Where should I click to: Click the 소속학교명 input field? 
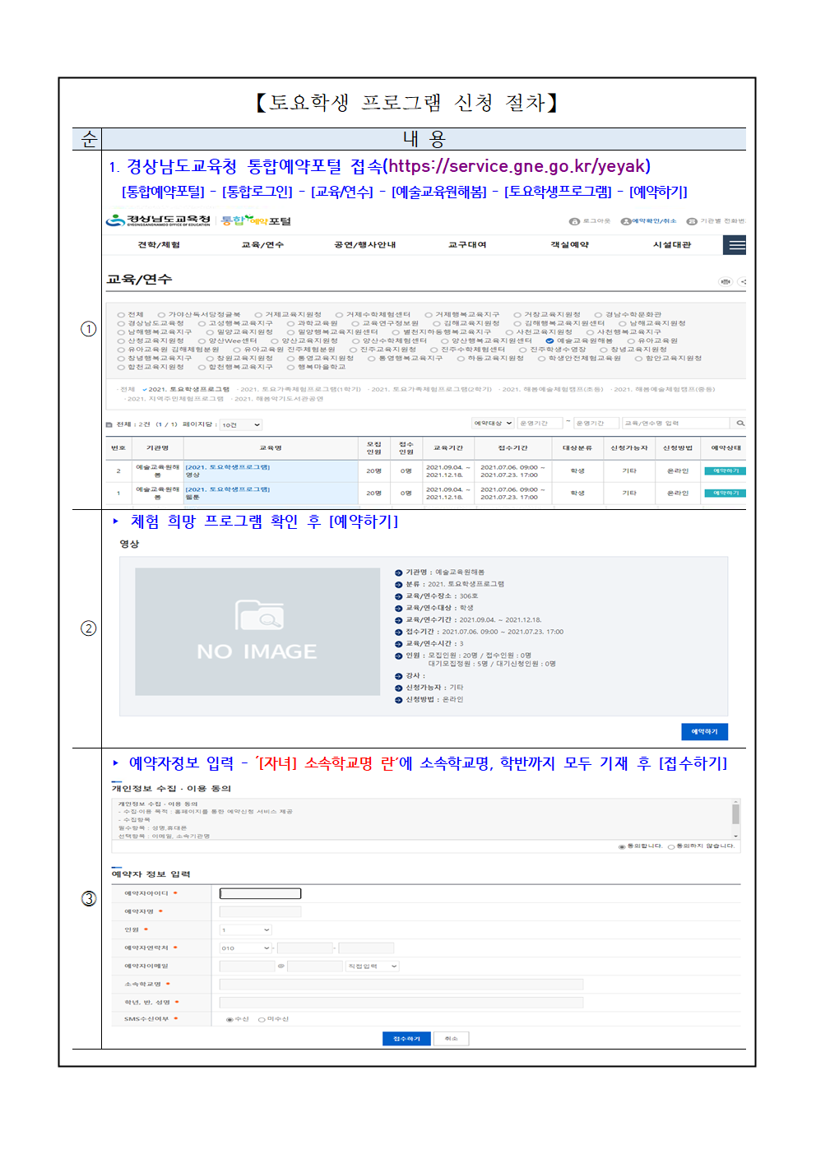[401, 985]
